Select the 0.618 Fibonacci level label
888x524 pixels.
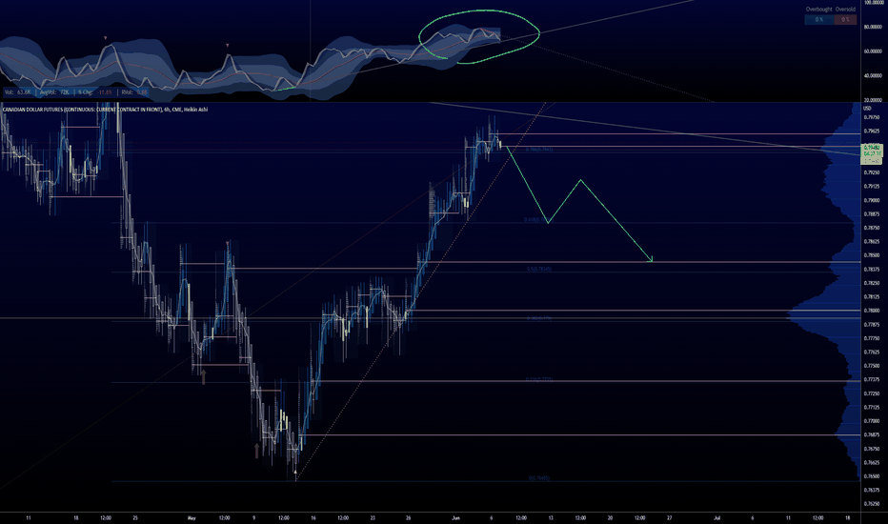(x=536, y=220)
